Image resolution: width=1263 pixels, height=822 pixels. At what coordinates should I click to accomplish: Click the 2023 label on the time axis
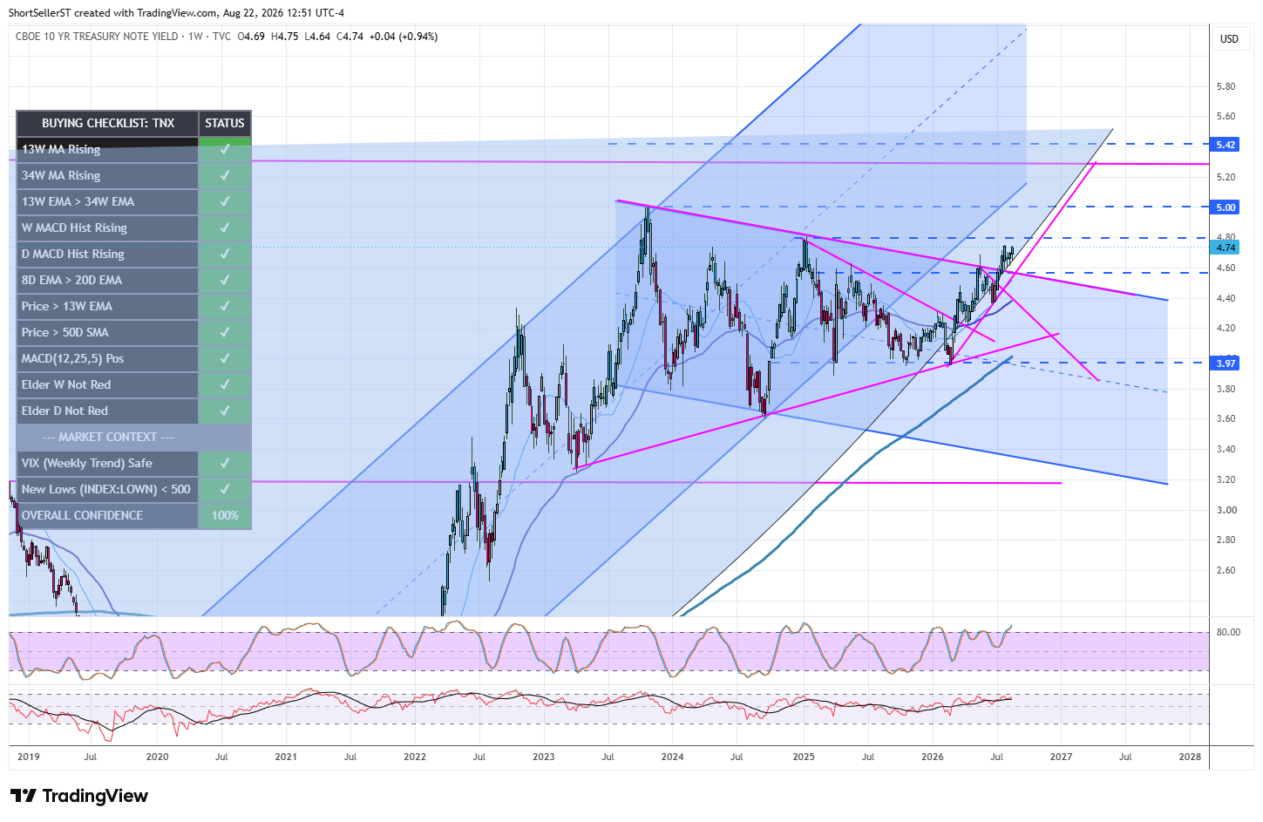(x=544, y=757)
